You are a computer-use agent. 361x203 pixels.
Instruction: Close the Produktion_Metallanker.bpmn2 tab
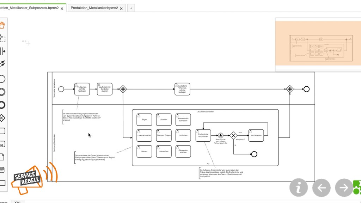pyautogui.click(x=121, y=8)
